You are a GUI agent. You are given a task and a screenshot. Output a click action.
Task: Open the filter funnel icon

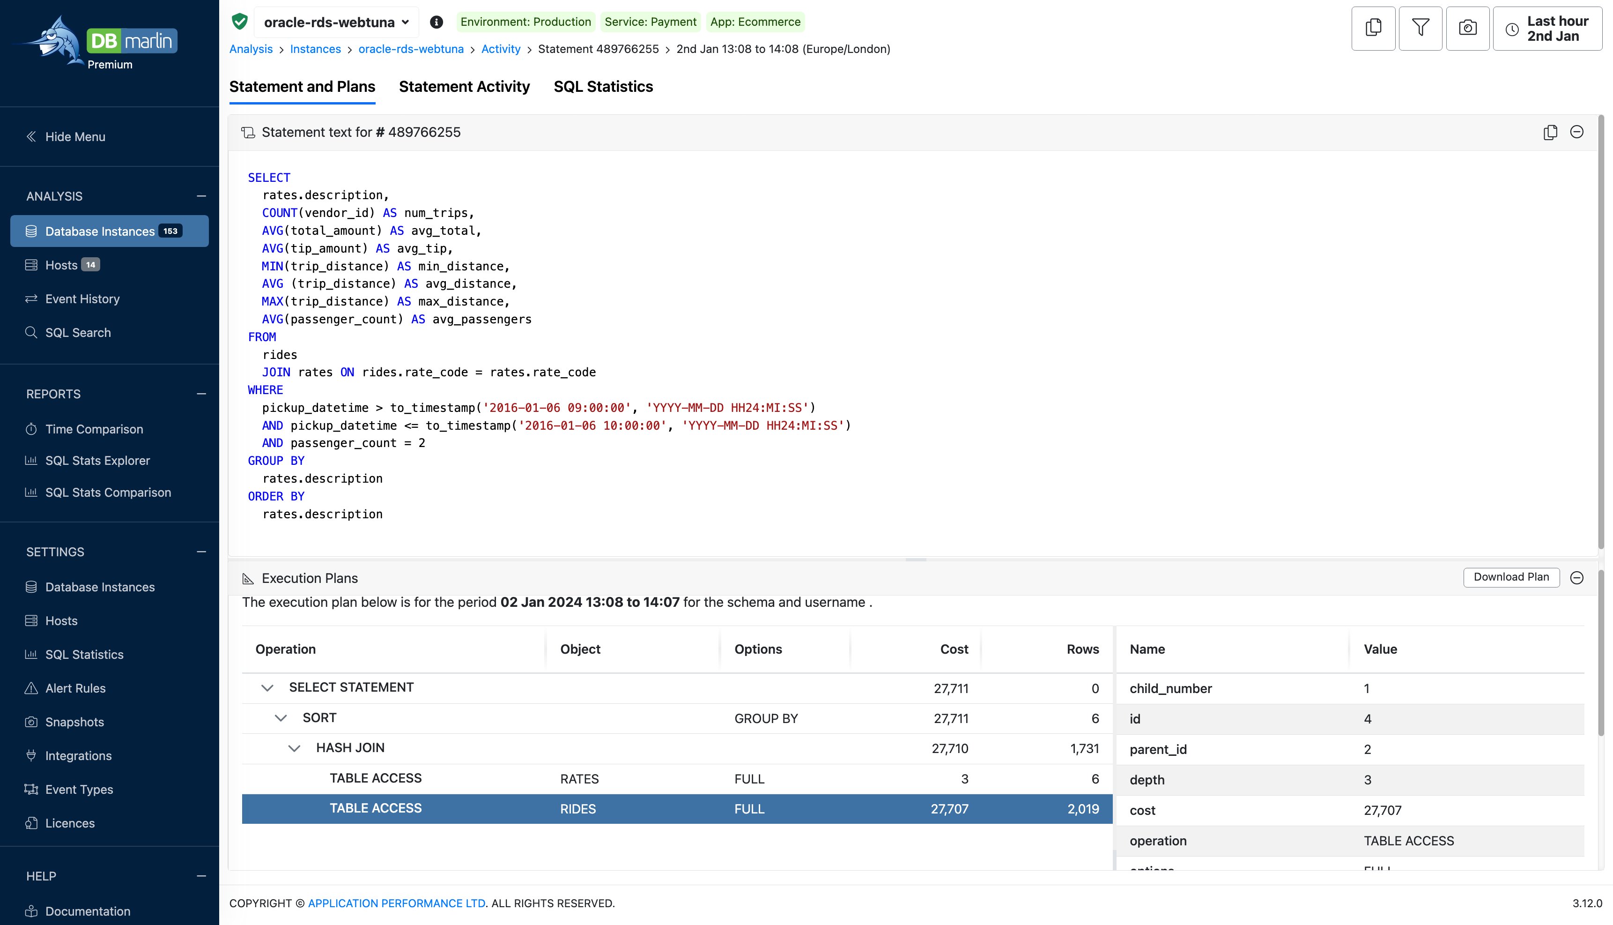[x=1420, y=28]
